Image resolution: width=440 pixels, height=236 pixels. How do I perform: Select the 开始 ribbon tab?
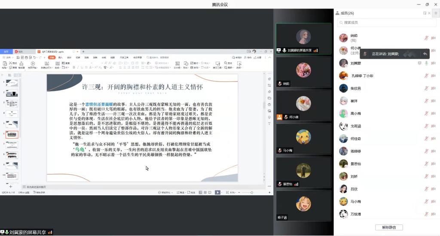52,57
